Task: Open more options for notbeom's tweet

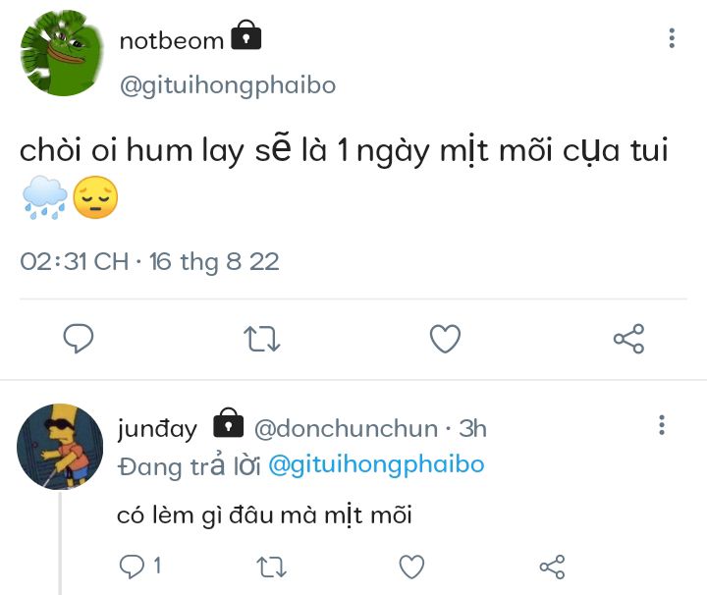Action: coord(672,39)
